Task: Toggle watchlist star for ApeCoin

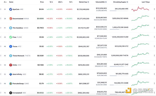Action: pyautogui.click(x=1, y=9)
